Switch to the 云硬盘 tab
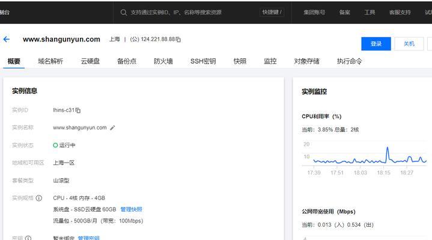Screen dimensions: 432x240 [x=90, y=61]
